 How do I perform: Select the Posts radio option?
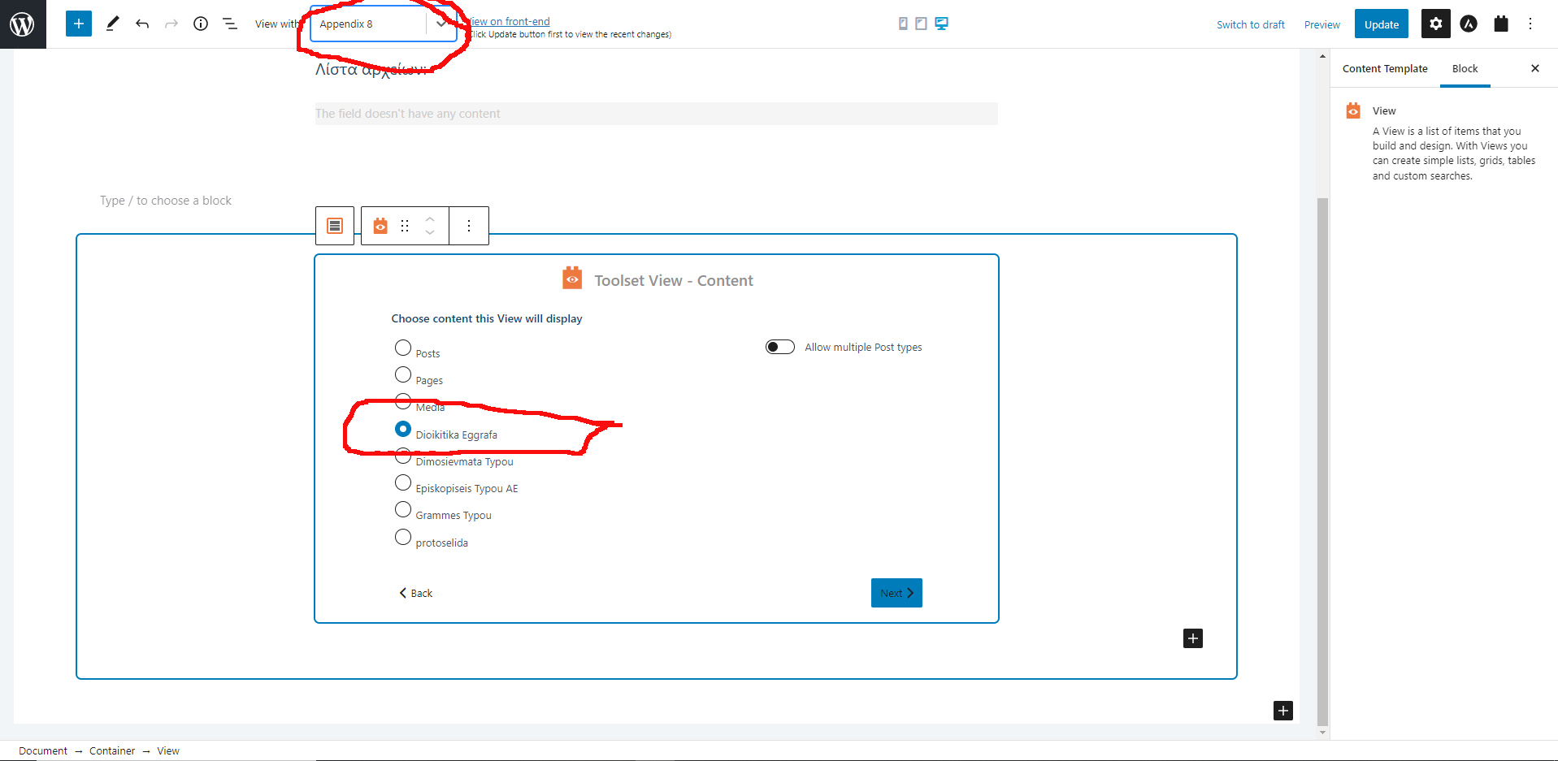point(403,348)
